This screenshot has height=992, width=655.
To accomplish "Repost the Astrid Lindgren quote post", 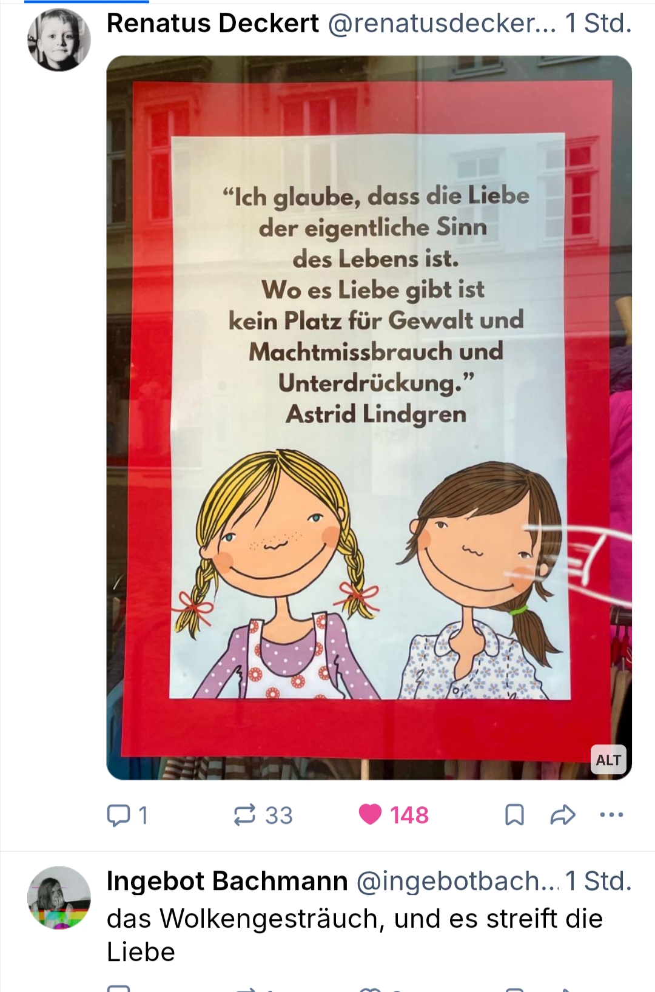I will [x=263, y=815].
